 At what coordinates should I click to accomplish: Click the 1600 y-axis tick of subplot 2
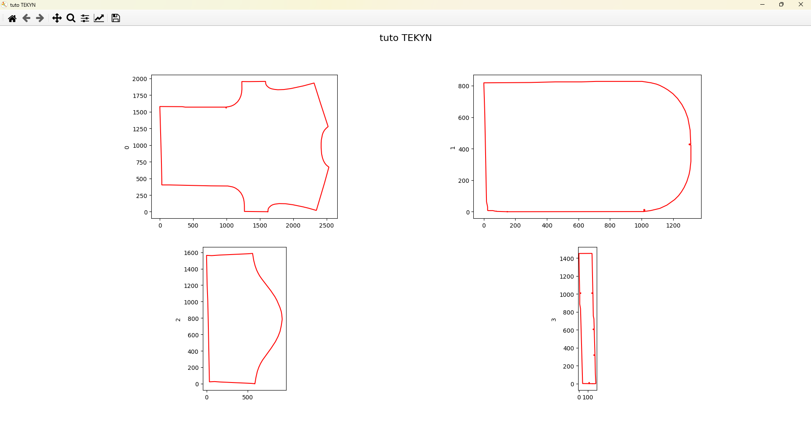[x=191, y=253]
